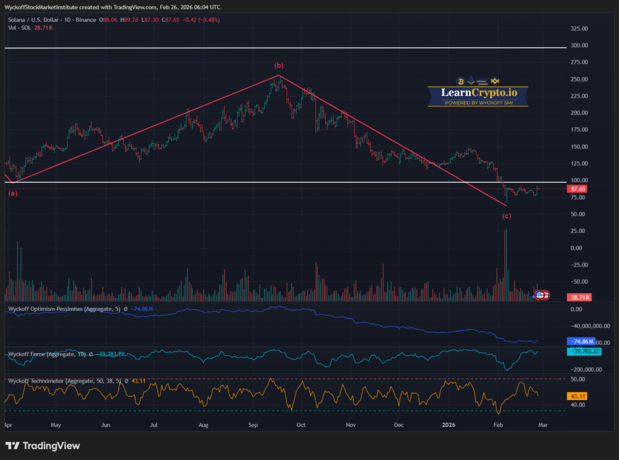Click the leftmost US flag event marker

pyautogui.click(x=539, y=295)
